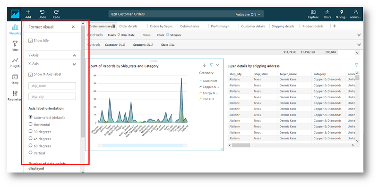This screenshot has height=187, width=378.
Task: Open the Filter pane in sidebar
Action: 15,43
